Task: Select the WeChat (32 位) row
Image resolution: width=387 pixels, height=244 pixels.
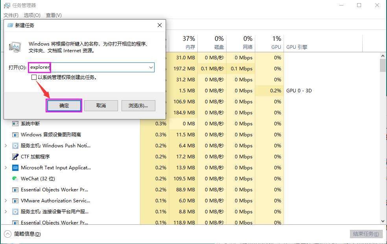Action: [x=190, y=179]
